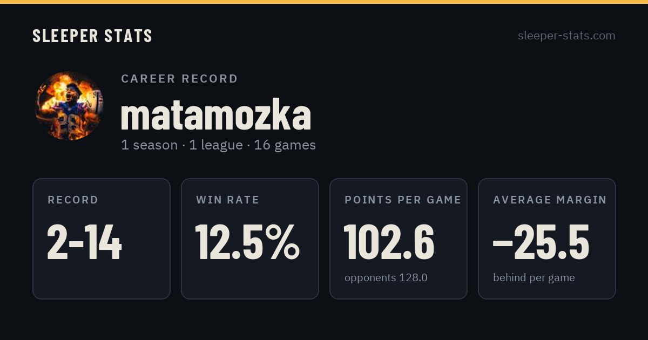Image resolution: width=648 pixels, height=340 pixels.
Task: Click the AVERAGE MARGIN label
Action: [x=550, y=200]
